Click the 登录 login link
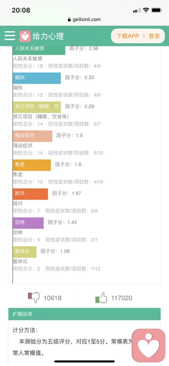169x366 pixels. (x=154, y=36)
